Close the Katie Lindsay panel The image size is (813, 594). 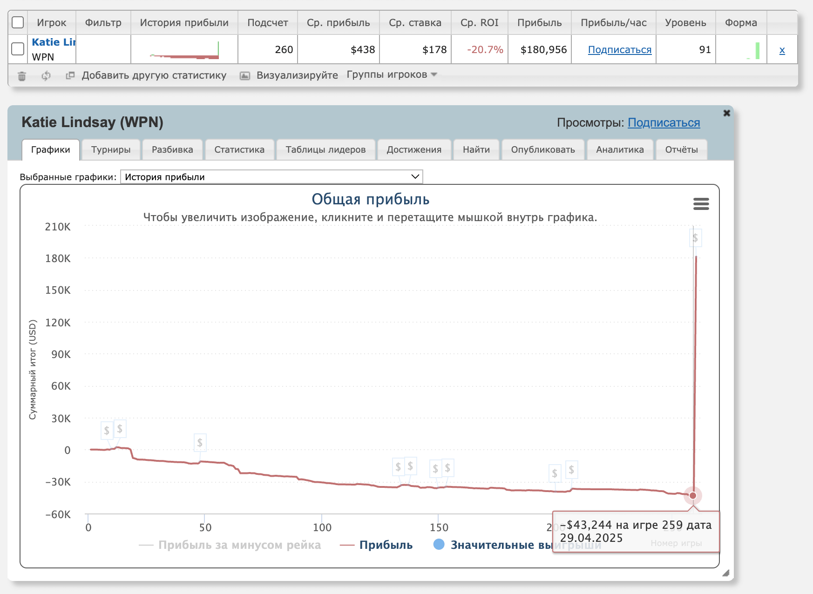tap(726, 113)
